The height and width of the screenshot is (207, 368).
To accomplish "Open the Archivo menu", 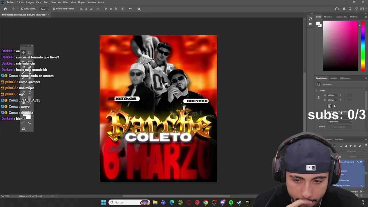I will (x=10, y=2).
